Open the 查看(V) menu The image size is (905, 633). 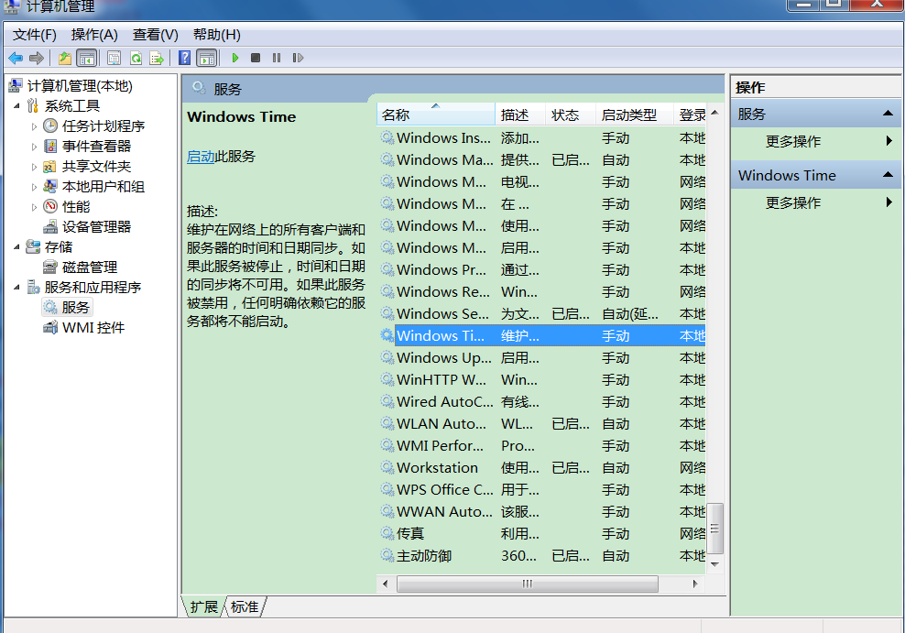click(x=154, y=34)
